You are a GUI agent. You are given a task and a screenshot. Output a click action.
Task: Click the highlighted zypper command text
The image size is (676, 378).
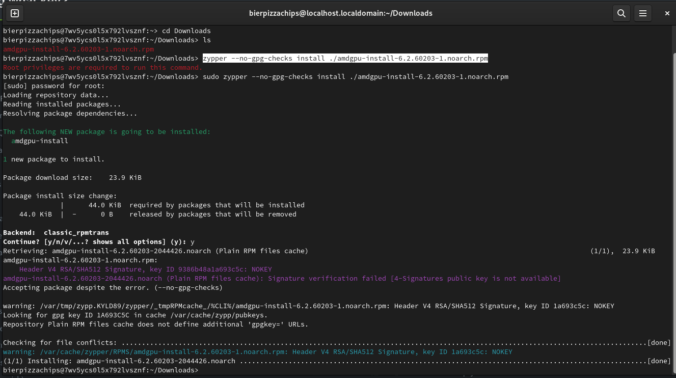click(345, 59)
